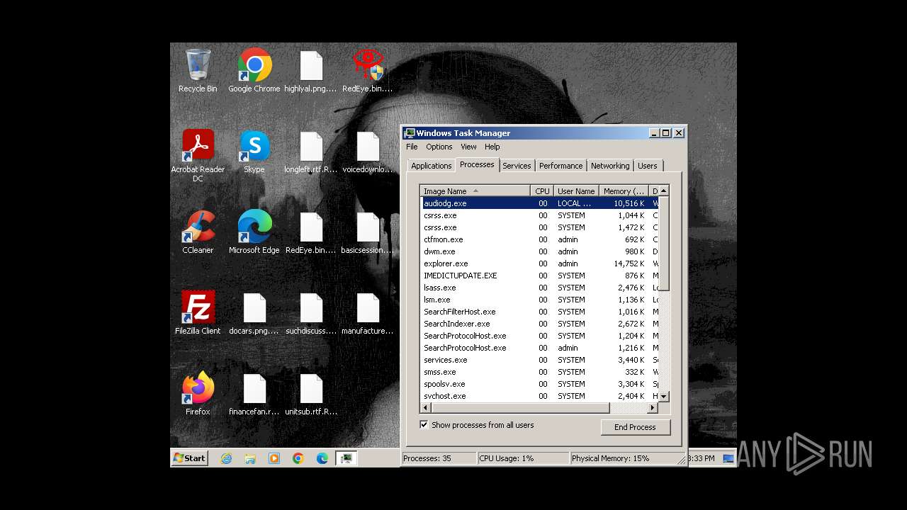Open the Recycle Bin desktop icon

(x=198, y=70)
